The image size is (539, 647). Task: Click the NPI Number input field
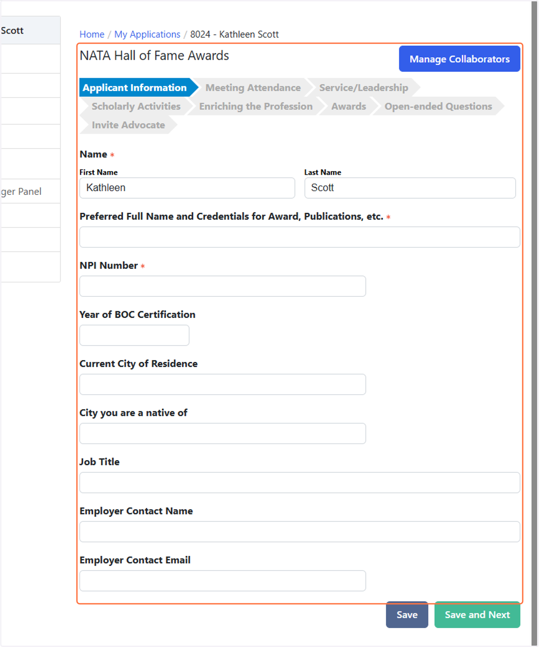tap(223, 286)
